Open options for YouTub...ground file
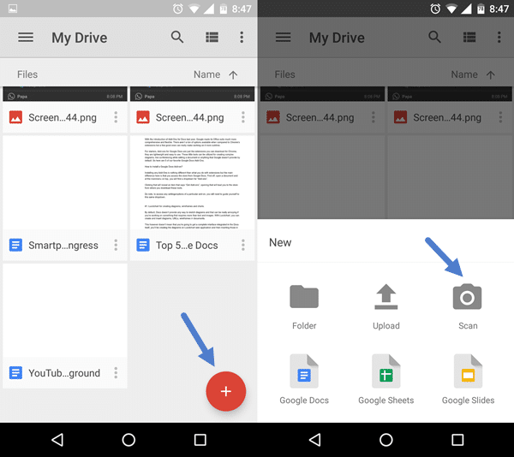The width and height of the screenshot is (514, 457). pyautogui.click(x=116, y=373)
